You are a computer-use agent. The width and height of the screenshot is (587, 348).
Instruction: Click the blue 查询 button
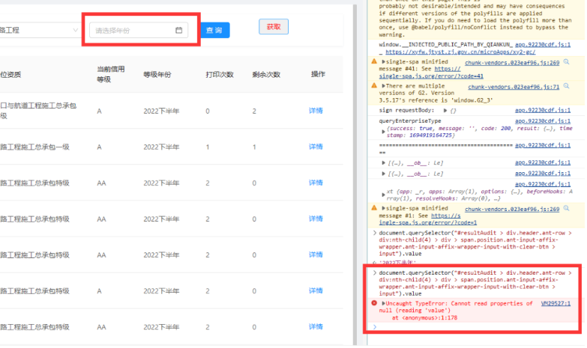click(215, 30)
